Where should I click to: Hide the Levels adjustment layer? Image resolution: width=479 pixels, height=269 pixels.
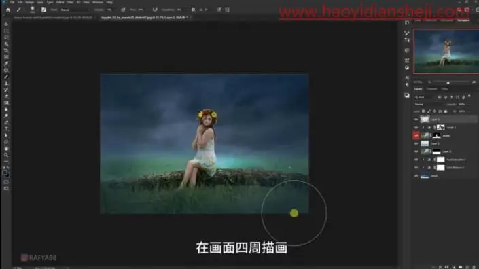pos(416,127)
